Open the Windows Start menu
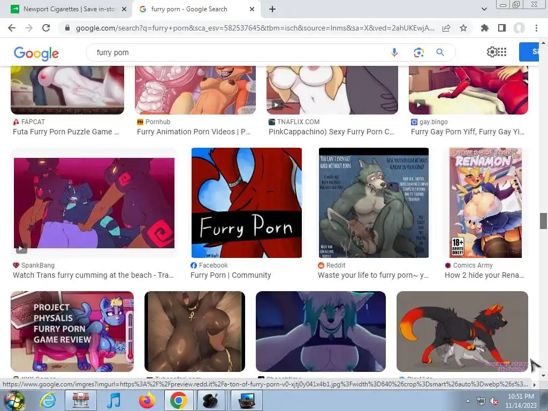Screen dimensions: 548x411 (14, 400)
